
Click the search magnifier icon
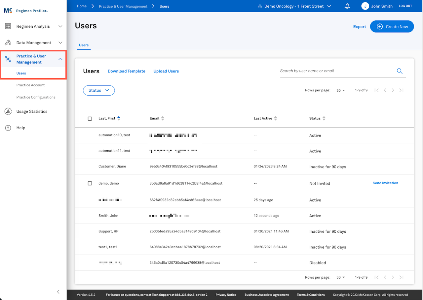click(400, 71)
